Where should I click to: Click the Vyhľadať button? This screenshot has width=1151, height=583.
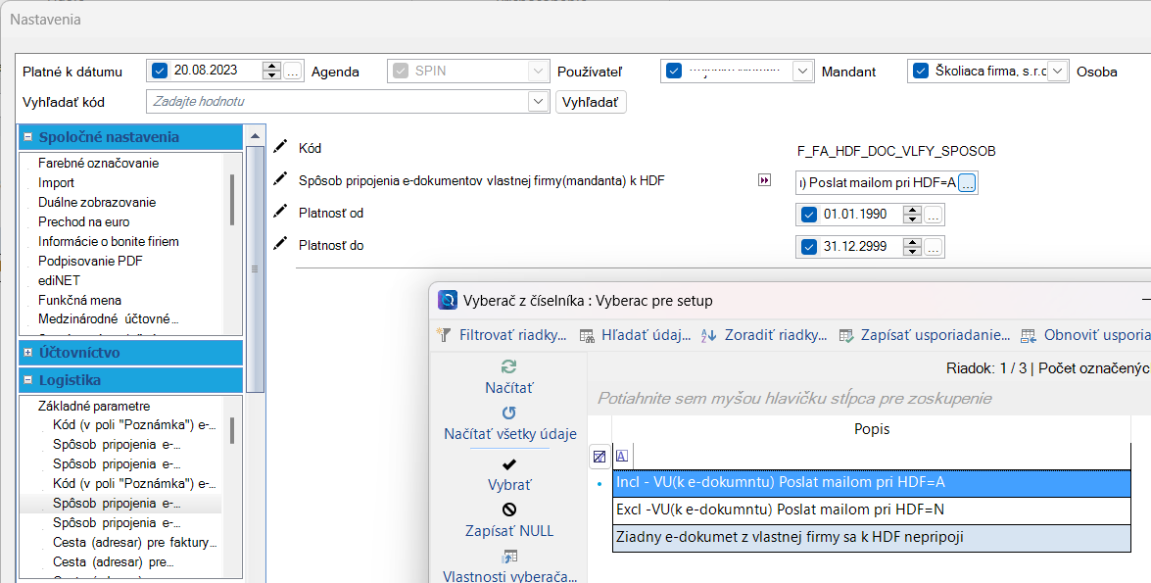[x=591, y=102]
